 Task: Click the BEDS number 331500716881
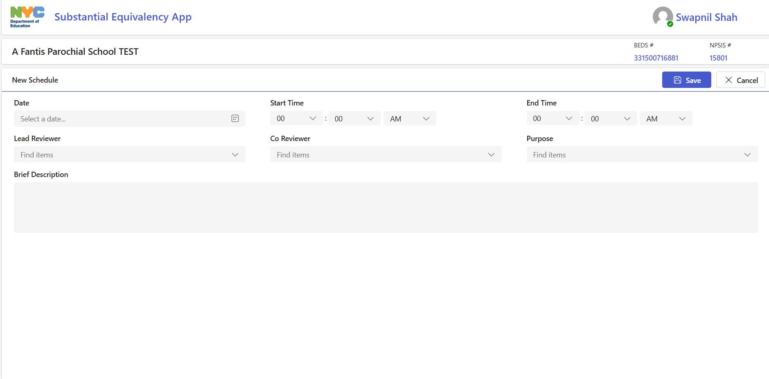point(656,58)
